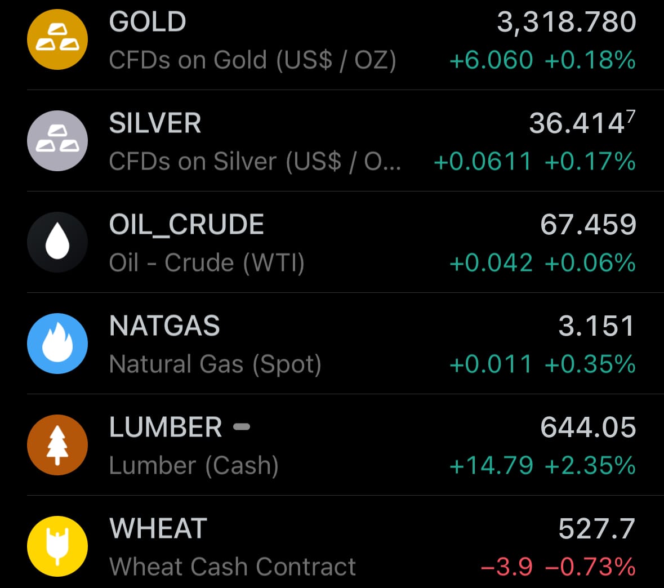The width and height of the screenshot is (664, 588).
Task: Tap the gray status dash beside LUMBER
Action: click(242, 426)
